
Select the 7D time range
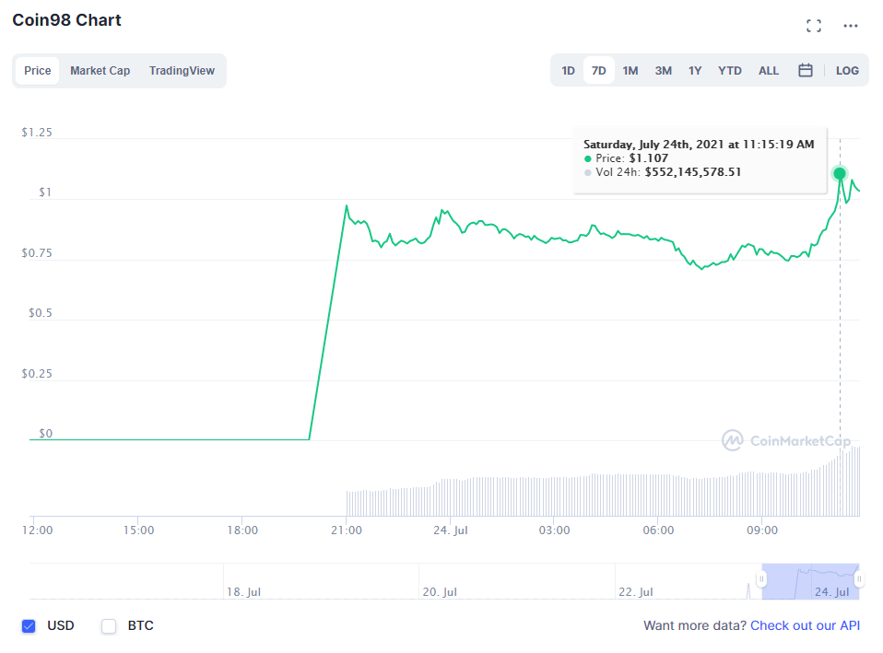(598, 71)
